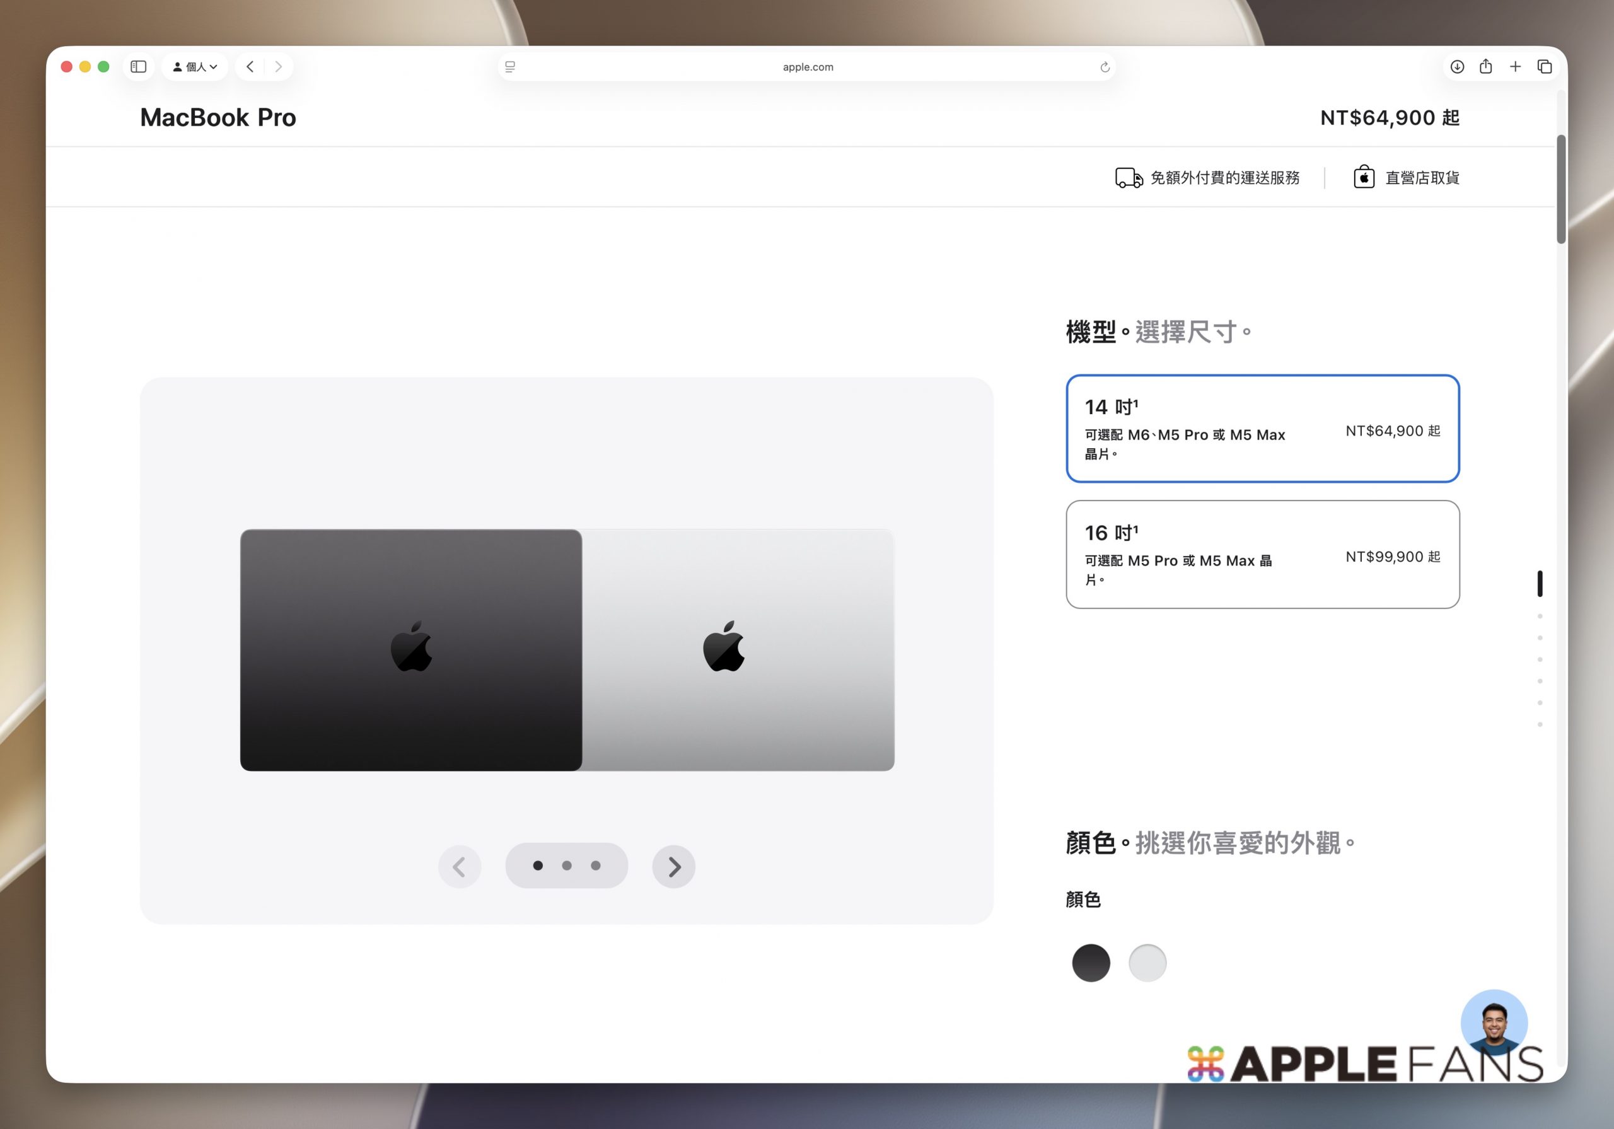Go back to previous page
Screen dimensions: 1614x1129
click(250, 67)
